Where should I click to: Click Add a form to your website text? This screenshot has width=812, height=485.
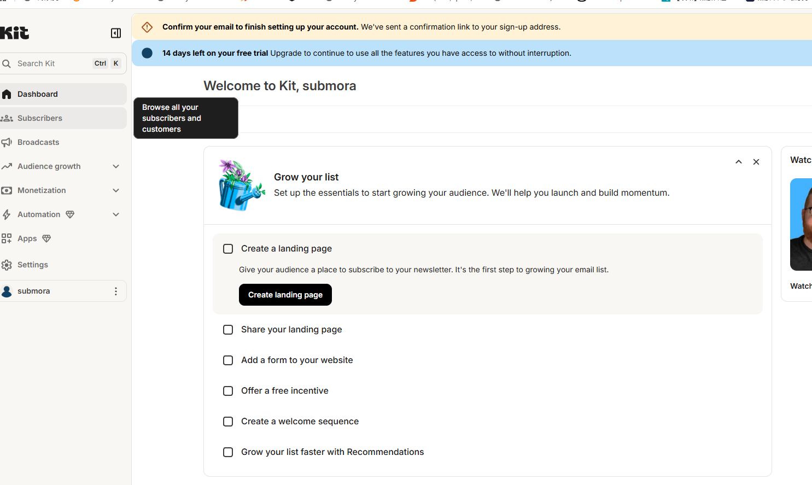tap(297, 360)
